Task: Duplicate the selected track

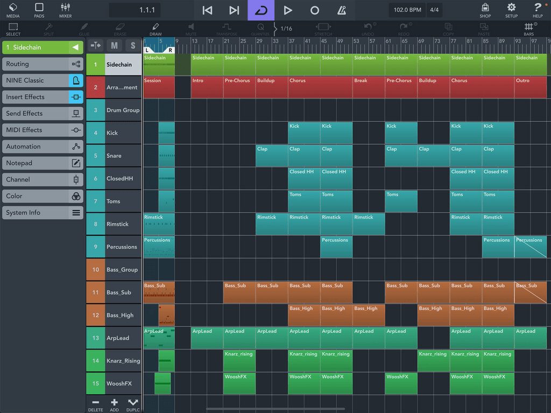Action: (x=133, y=405)
